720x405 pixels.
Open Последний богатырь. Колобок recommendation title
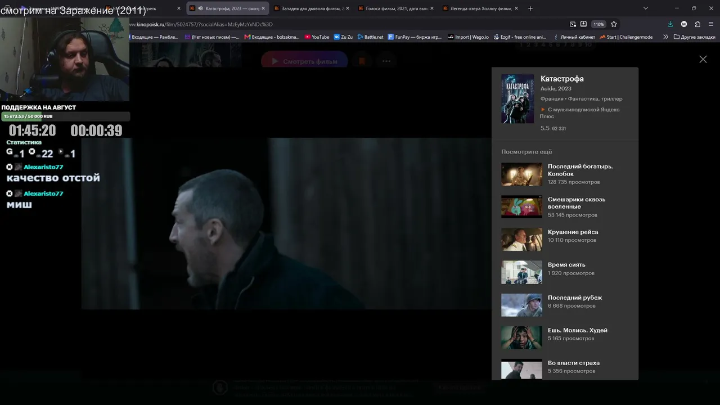tap(580, 170)
